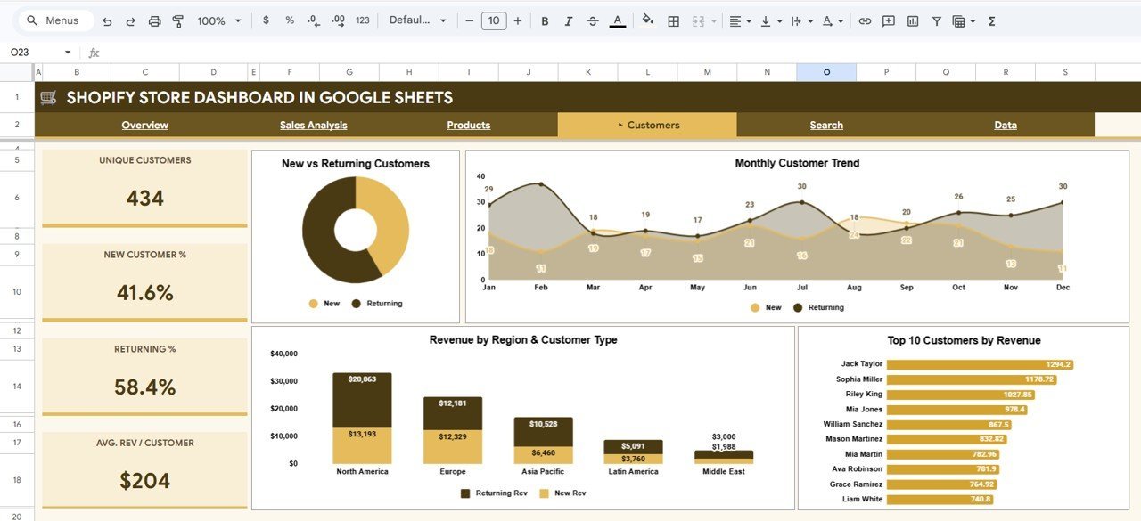Toggle italic formatting
Image resolution: width=1141 pixels, height=521 pixels.
click(x=568, y=20)
